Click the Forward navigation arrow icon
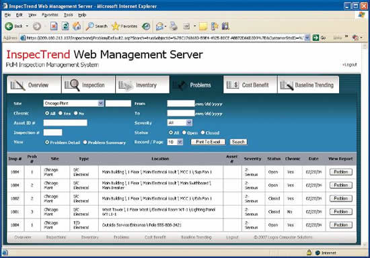The height and width of the screenshot is (258, 370). pos(36,26)
